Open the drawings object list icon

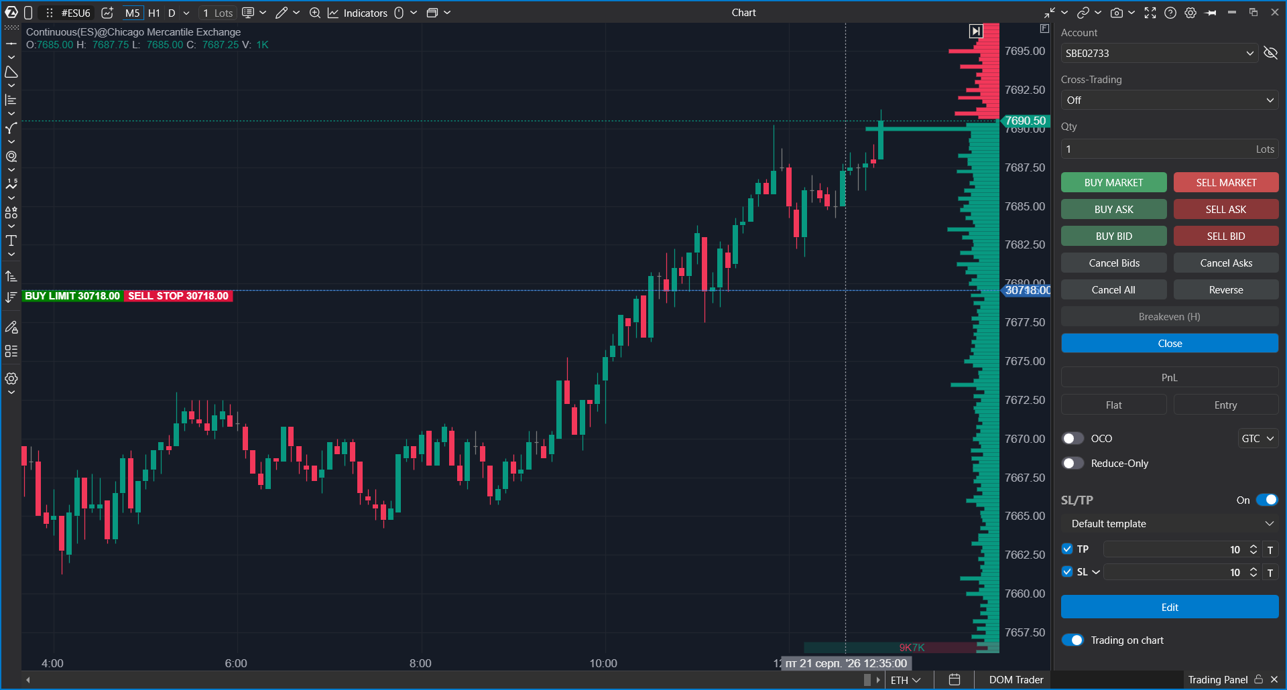pyautogui.click(x=11, y=351)
